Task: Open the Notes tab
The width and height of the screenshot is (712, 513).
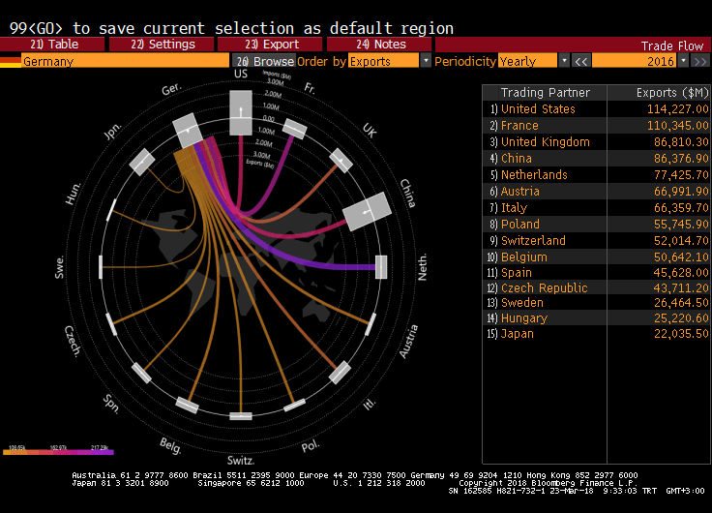Action: 380,45
